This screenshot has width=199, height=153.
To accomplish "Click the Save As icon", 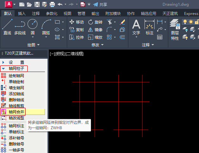I will 45,4.
